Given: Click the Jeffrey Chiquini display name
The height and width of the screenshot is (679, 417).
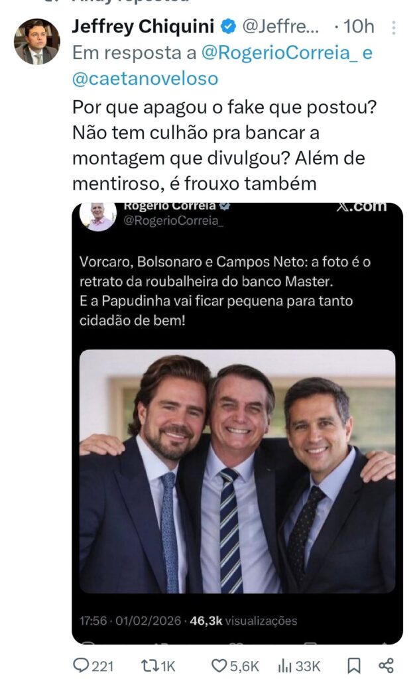Looking at the screenshot, I should pyautogui.click(x=143, y=27).
